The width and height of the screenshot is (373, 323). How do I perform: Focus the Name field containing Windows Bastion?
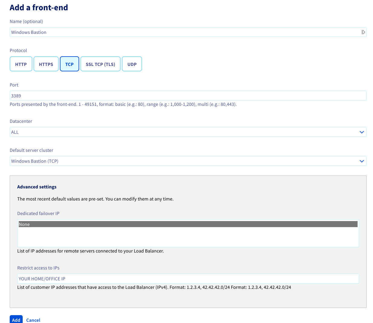tap(188, 32)
